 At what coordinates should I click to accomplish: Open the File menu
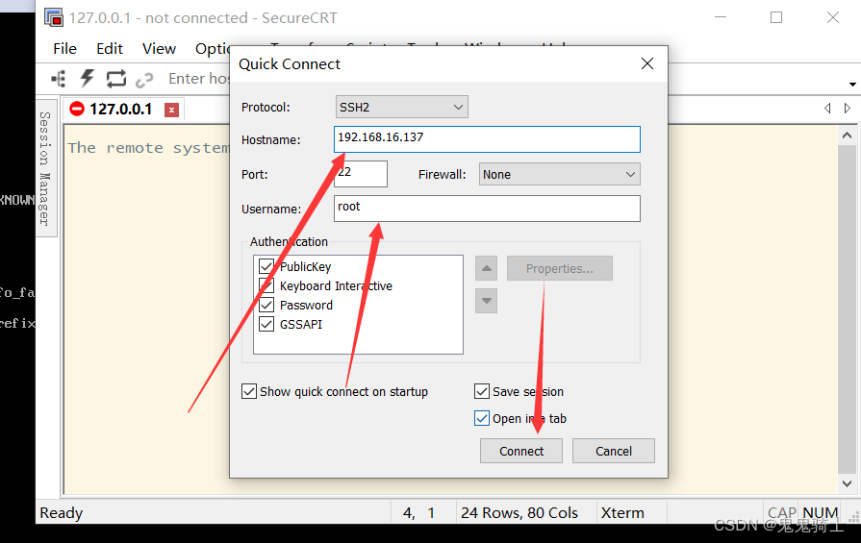pos(64,49)
